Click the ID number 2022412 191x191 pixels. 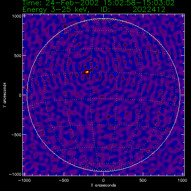pos(149,9)
